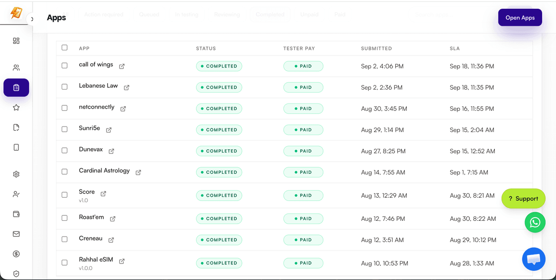Open the document file icon in sidebar

point(16,128)
